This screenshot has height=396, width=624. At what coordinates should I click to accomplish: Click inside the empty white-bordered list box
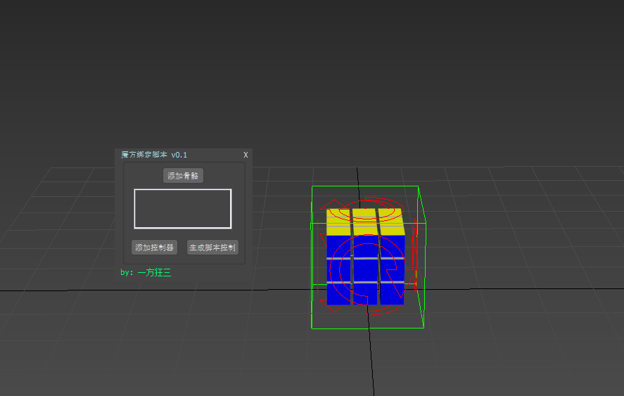[x=183, y=208]
